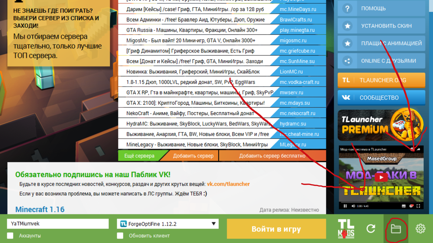This screenshot has width=433, height=243.
Task: Click Обязательно подпишись на наш Паблик VK heading
Action: tap(93, 175)
